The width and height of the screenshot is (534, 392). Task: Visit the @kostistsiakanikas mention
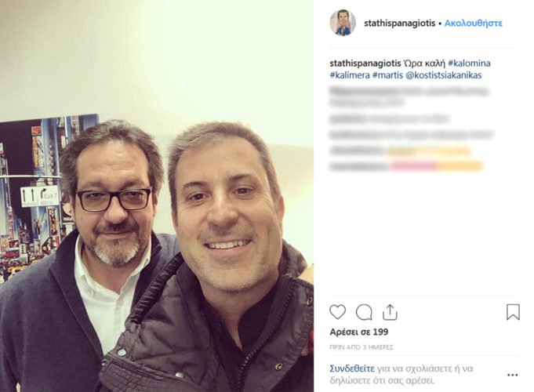click(444, 75)
